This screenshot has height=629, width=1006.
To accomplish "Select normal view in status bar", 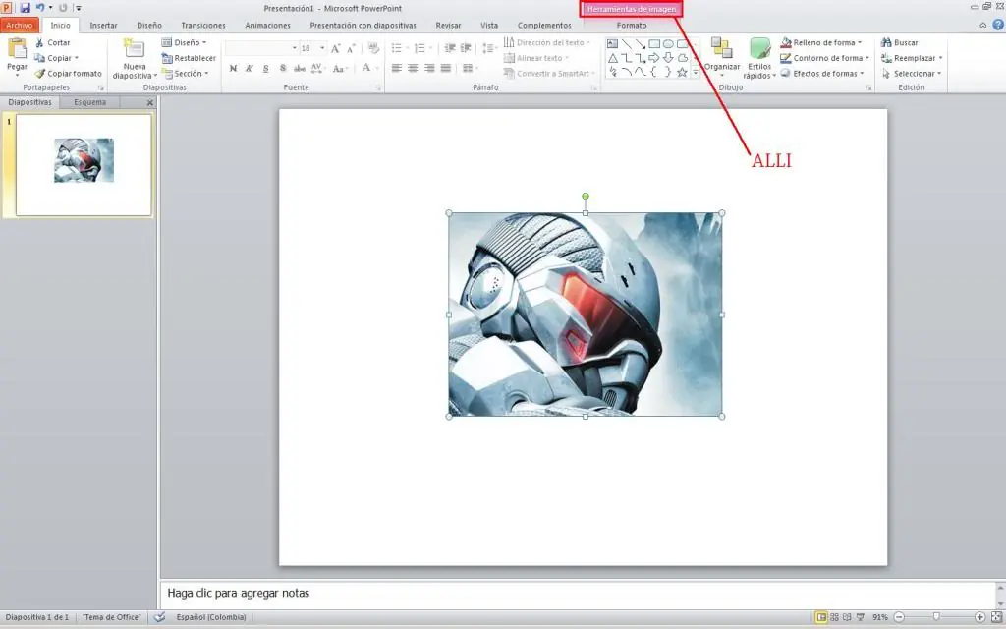I will (x=820, y=617).
